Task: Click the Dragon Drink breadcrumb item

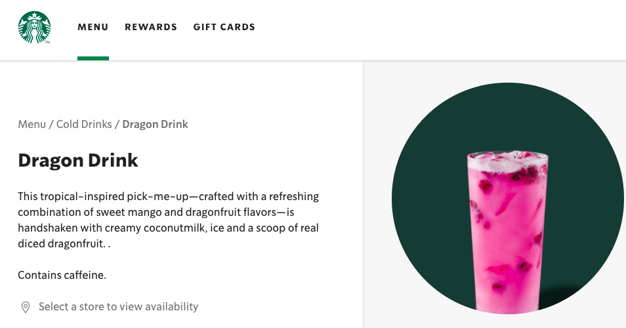Action: coord(155,124)
